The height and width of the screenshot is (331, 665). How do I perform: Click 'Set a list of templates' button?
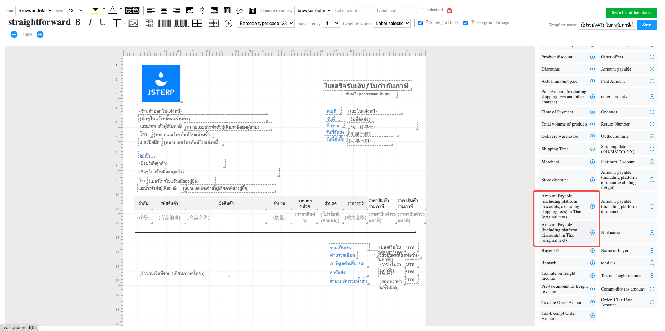point(631,13)
